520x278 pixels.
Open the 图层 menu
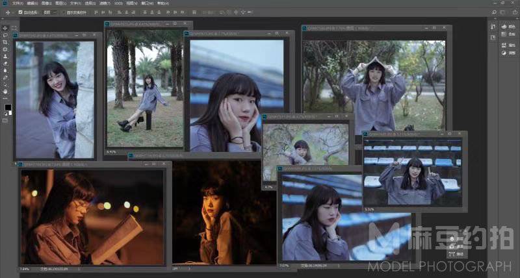click(60, 3)
